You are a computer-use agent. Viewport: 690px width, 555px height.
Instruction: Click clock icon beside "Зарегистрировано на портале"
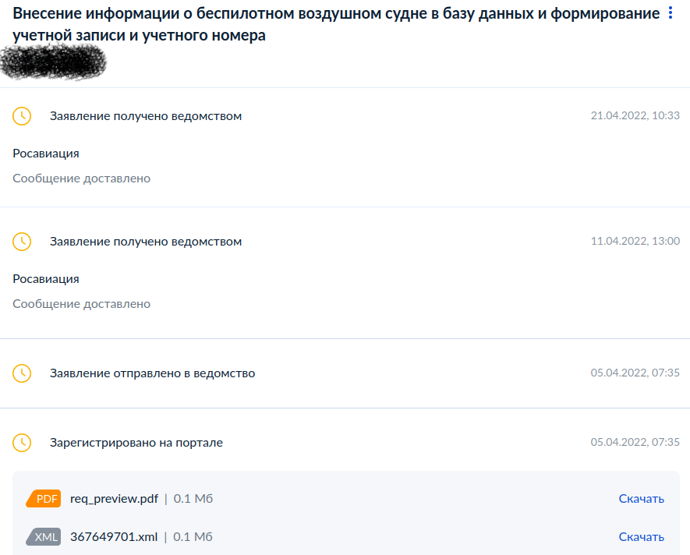tap(22, 443)
